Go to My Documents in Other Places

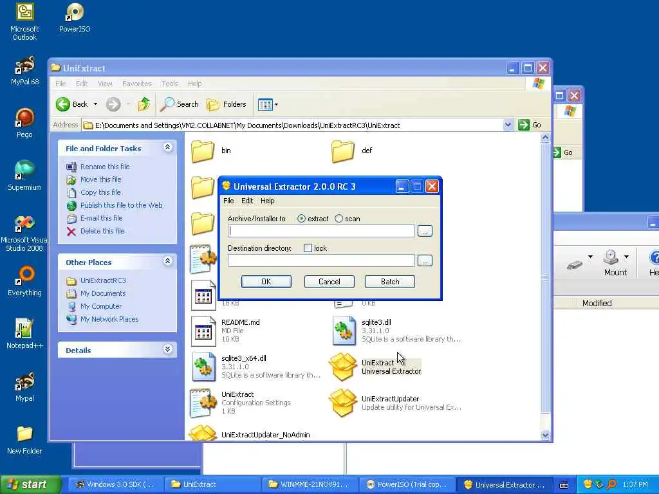coord(103,293)
